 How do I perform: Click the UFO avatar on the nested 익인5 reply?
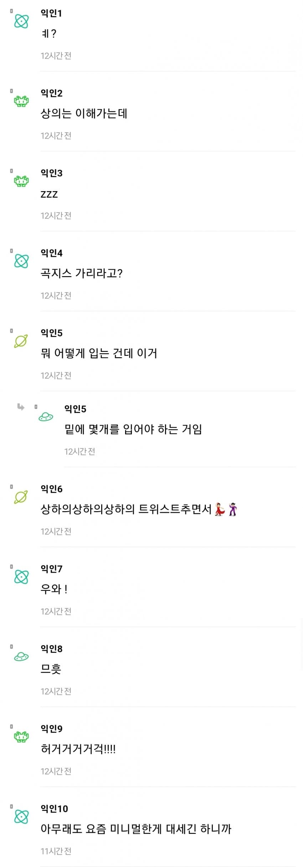tap(46, 417)
